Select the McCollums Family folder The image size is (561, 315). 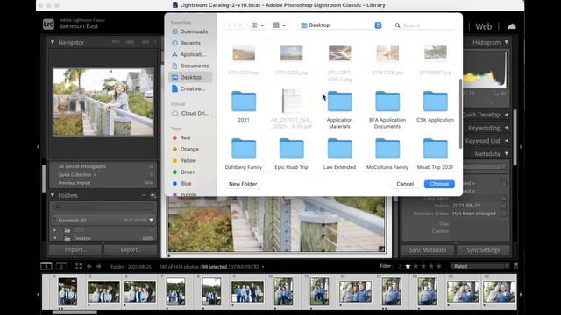click(x=387, y=149)
